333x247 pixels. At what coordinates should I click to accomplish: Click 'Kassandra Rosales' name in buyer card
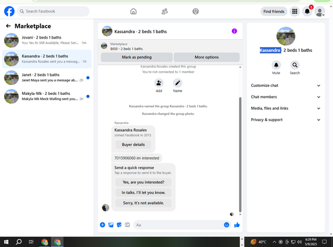coord(131,130)
